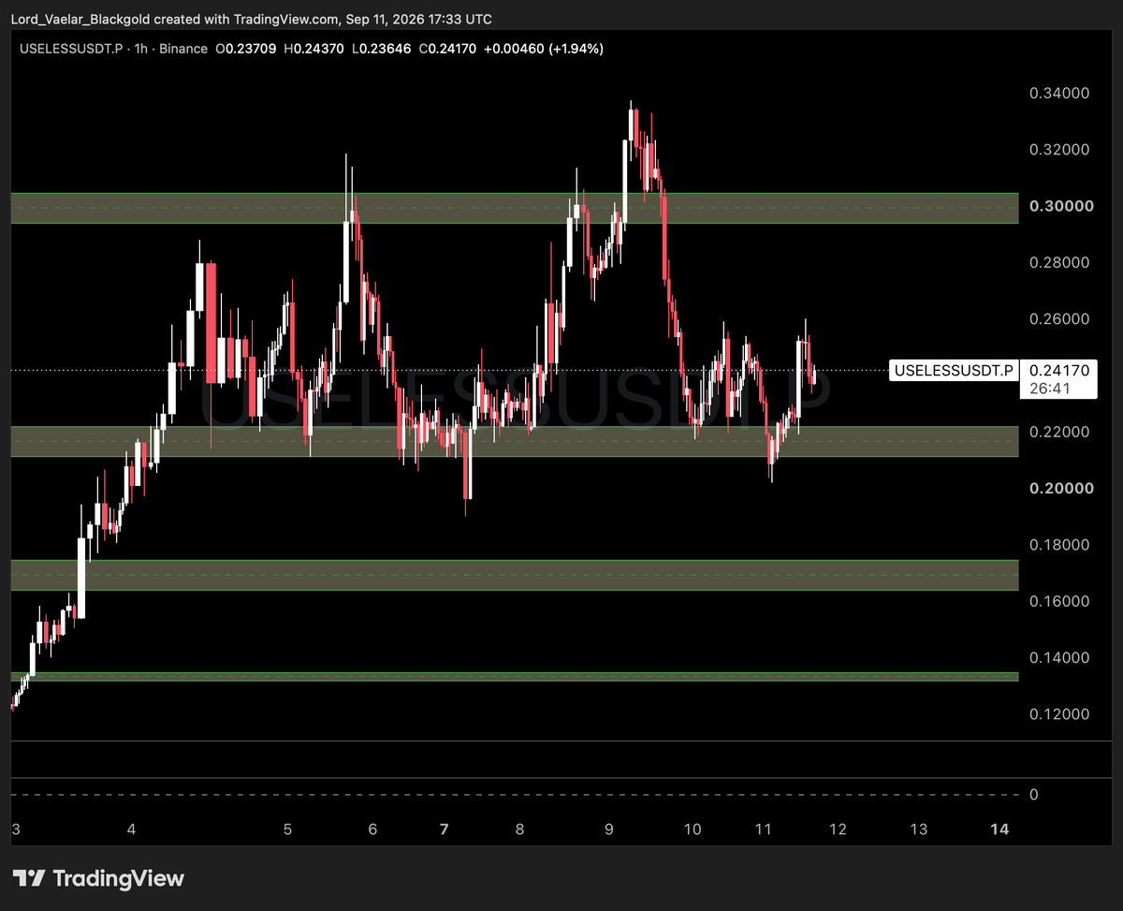This screenshot has height=911, width=1123.
Task: Click the dotted current price line across the chart
Action: click(449, 371)
